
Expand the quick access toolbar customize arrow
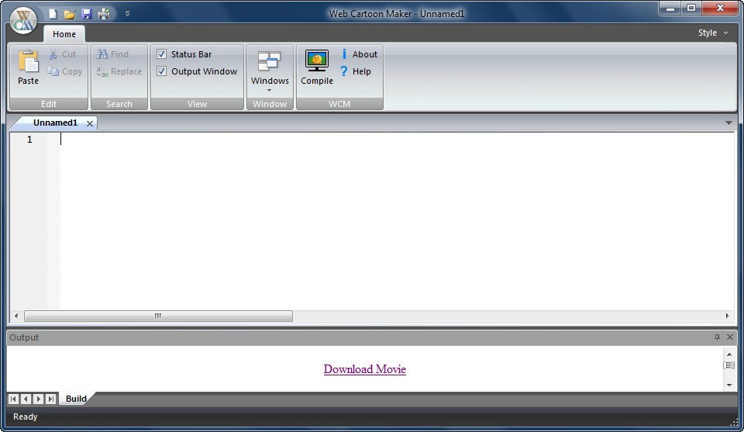[x=127, y=14]
